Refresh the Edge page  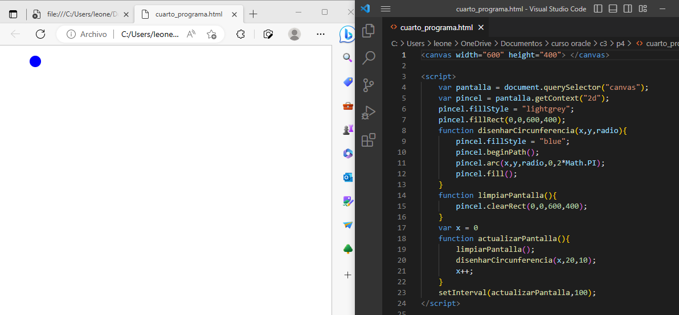point(40,34)
